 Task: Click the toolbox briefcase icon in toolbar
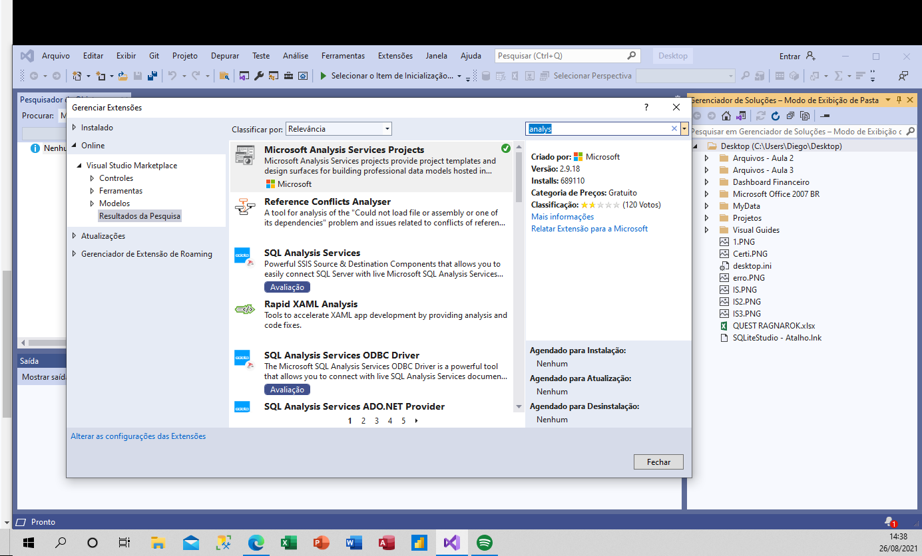tap(288, 76)
